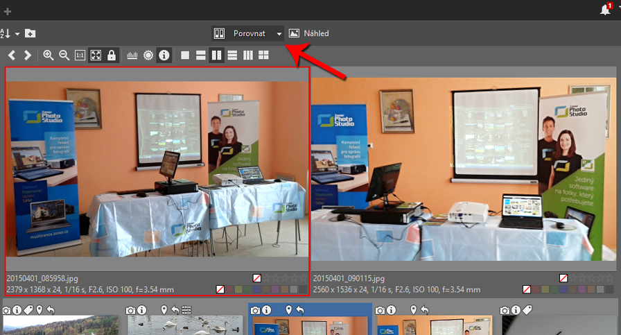The image size is (621, 335).
Task: Choose the single image layout
Action: [185, 55]
